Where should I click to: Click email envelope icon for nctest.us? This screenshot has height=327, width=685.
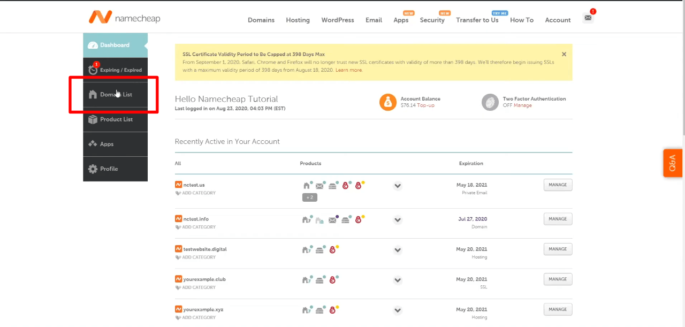(x=319, y=186)
